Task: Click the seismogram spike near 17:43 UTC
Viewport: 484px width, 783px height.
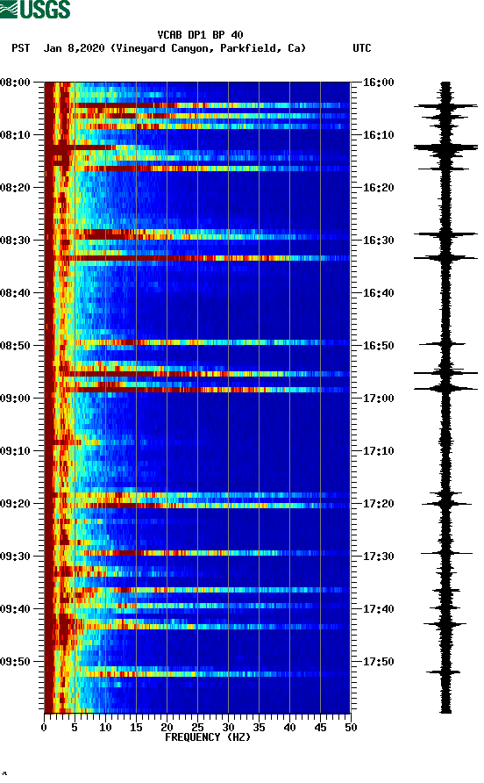Action: (x=445, y=624)
